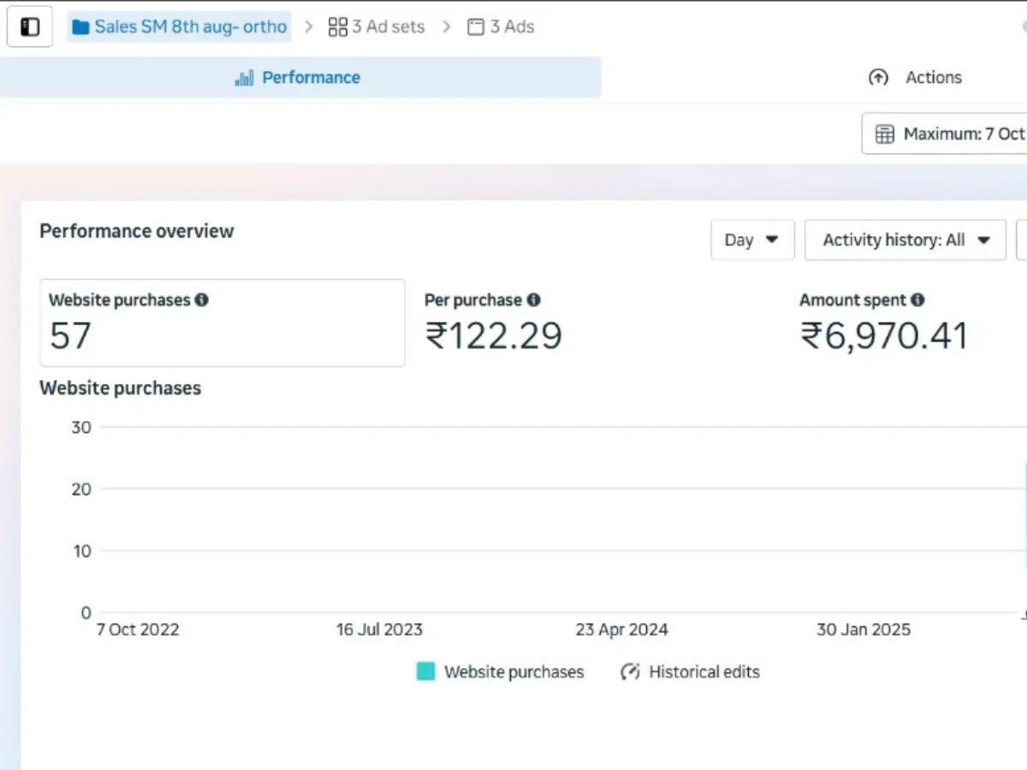1027x770 pixels.
Task: Open the Sales SM 8th aug- ortho campaign
Action: pos(190,27)
